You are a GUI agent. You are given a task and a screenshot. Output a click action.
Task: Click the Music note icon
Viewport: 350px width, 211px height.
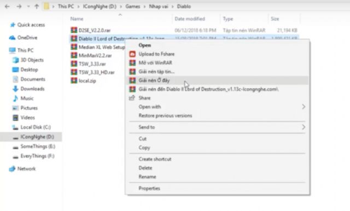[15, 98]
